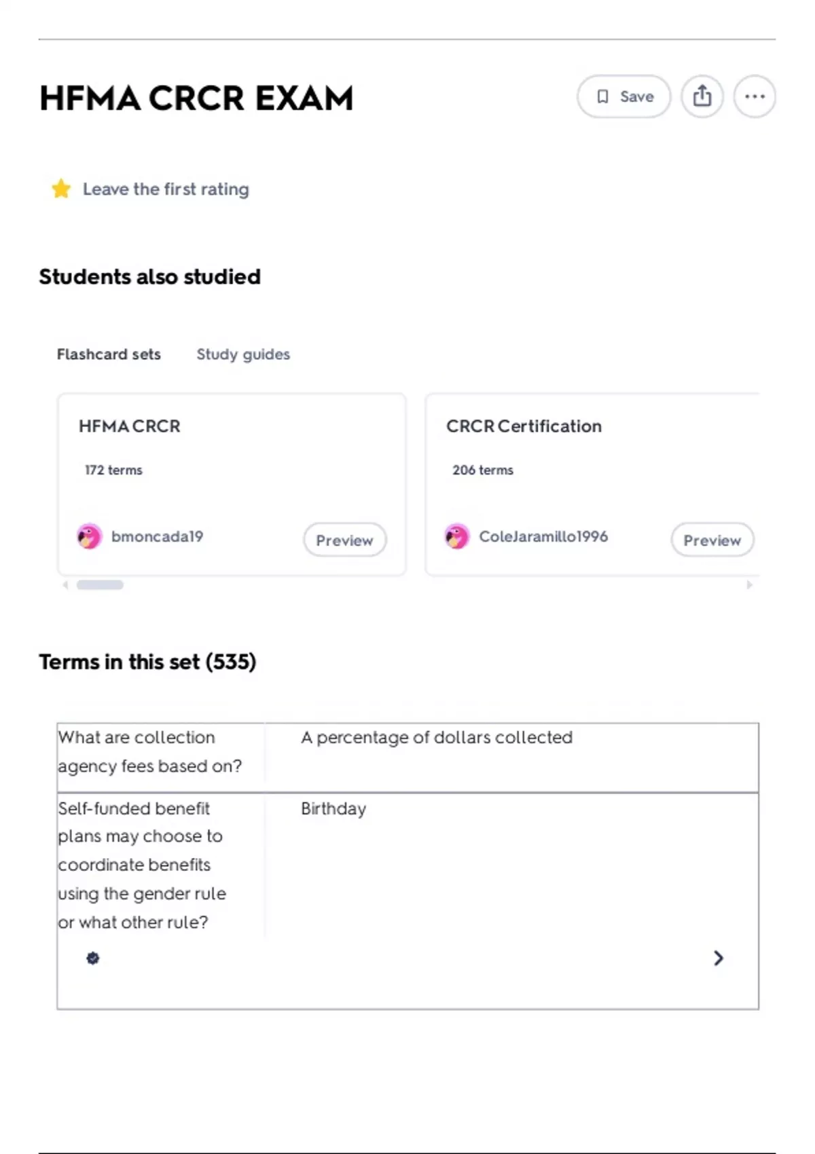Viewport: 815px width, 1154px height.
Task: Open the three-dot more options menu
Action: coord(755,96)
